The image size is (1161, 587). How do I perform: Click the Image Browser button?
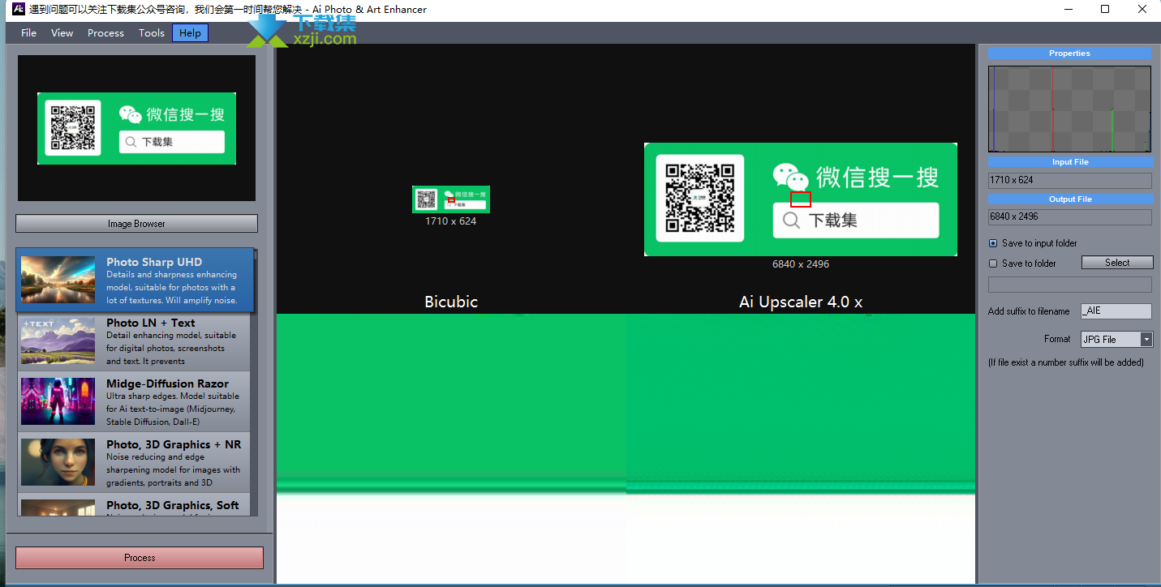(136, 224)
